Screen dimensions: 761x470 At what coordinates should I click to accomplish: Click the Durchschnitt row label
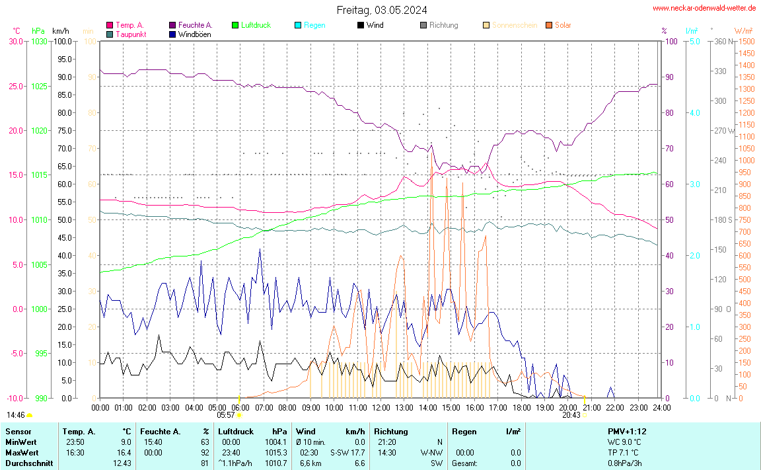[25, 463]
